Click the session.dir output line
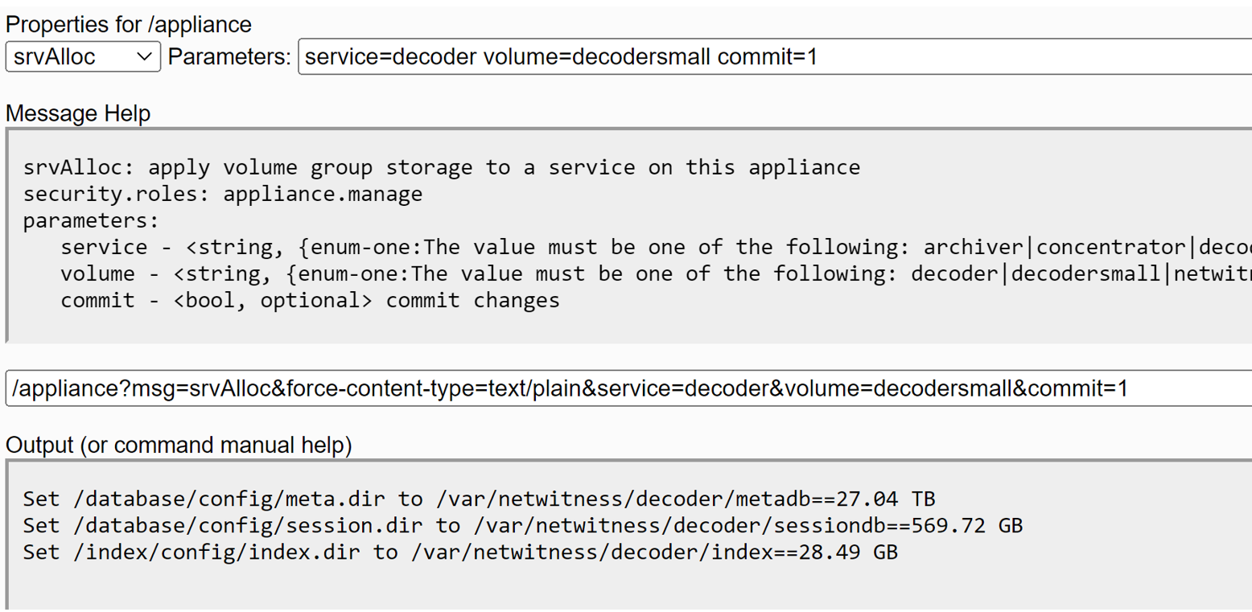 [523, 525]
